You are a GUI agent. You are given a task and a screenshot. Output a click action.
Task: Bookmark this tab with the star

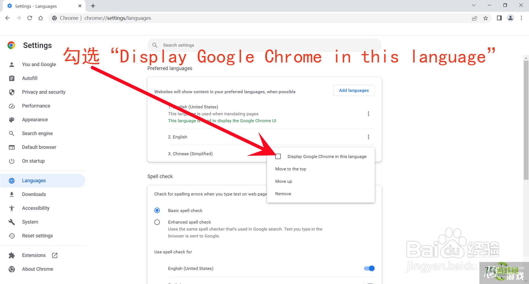coord(485,18)
